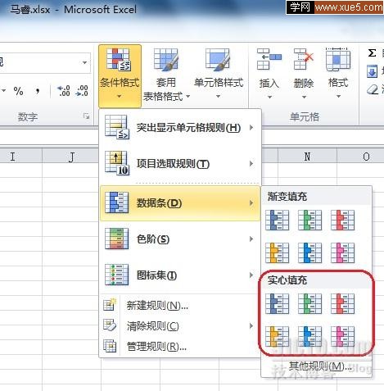The width and height of the screenshot is (384, 391).
Task: Click the 数据条 data bars icon
Action: (117, 202)
